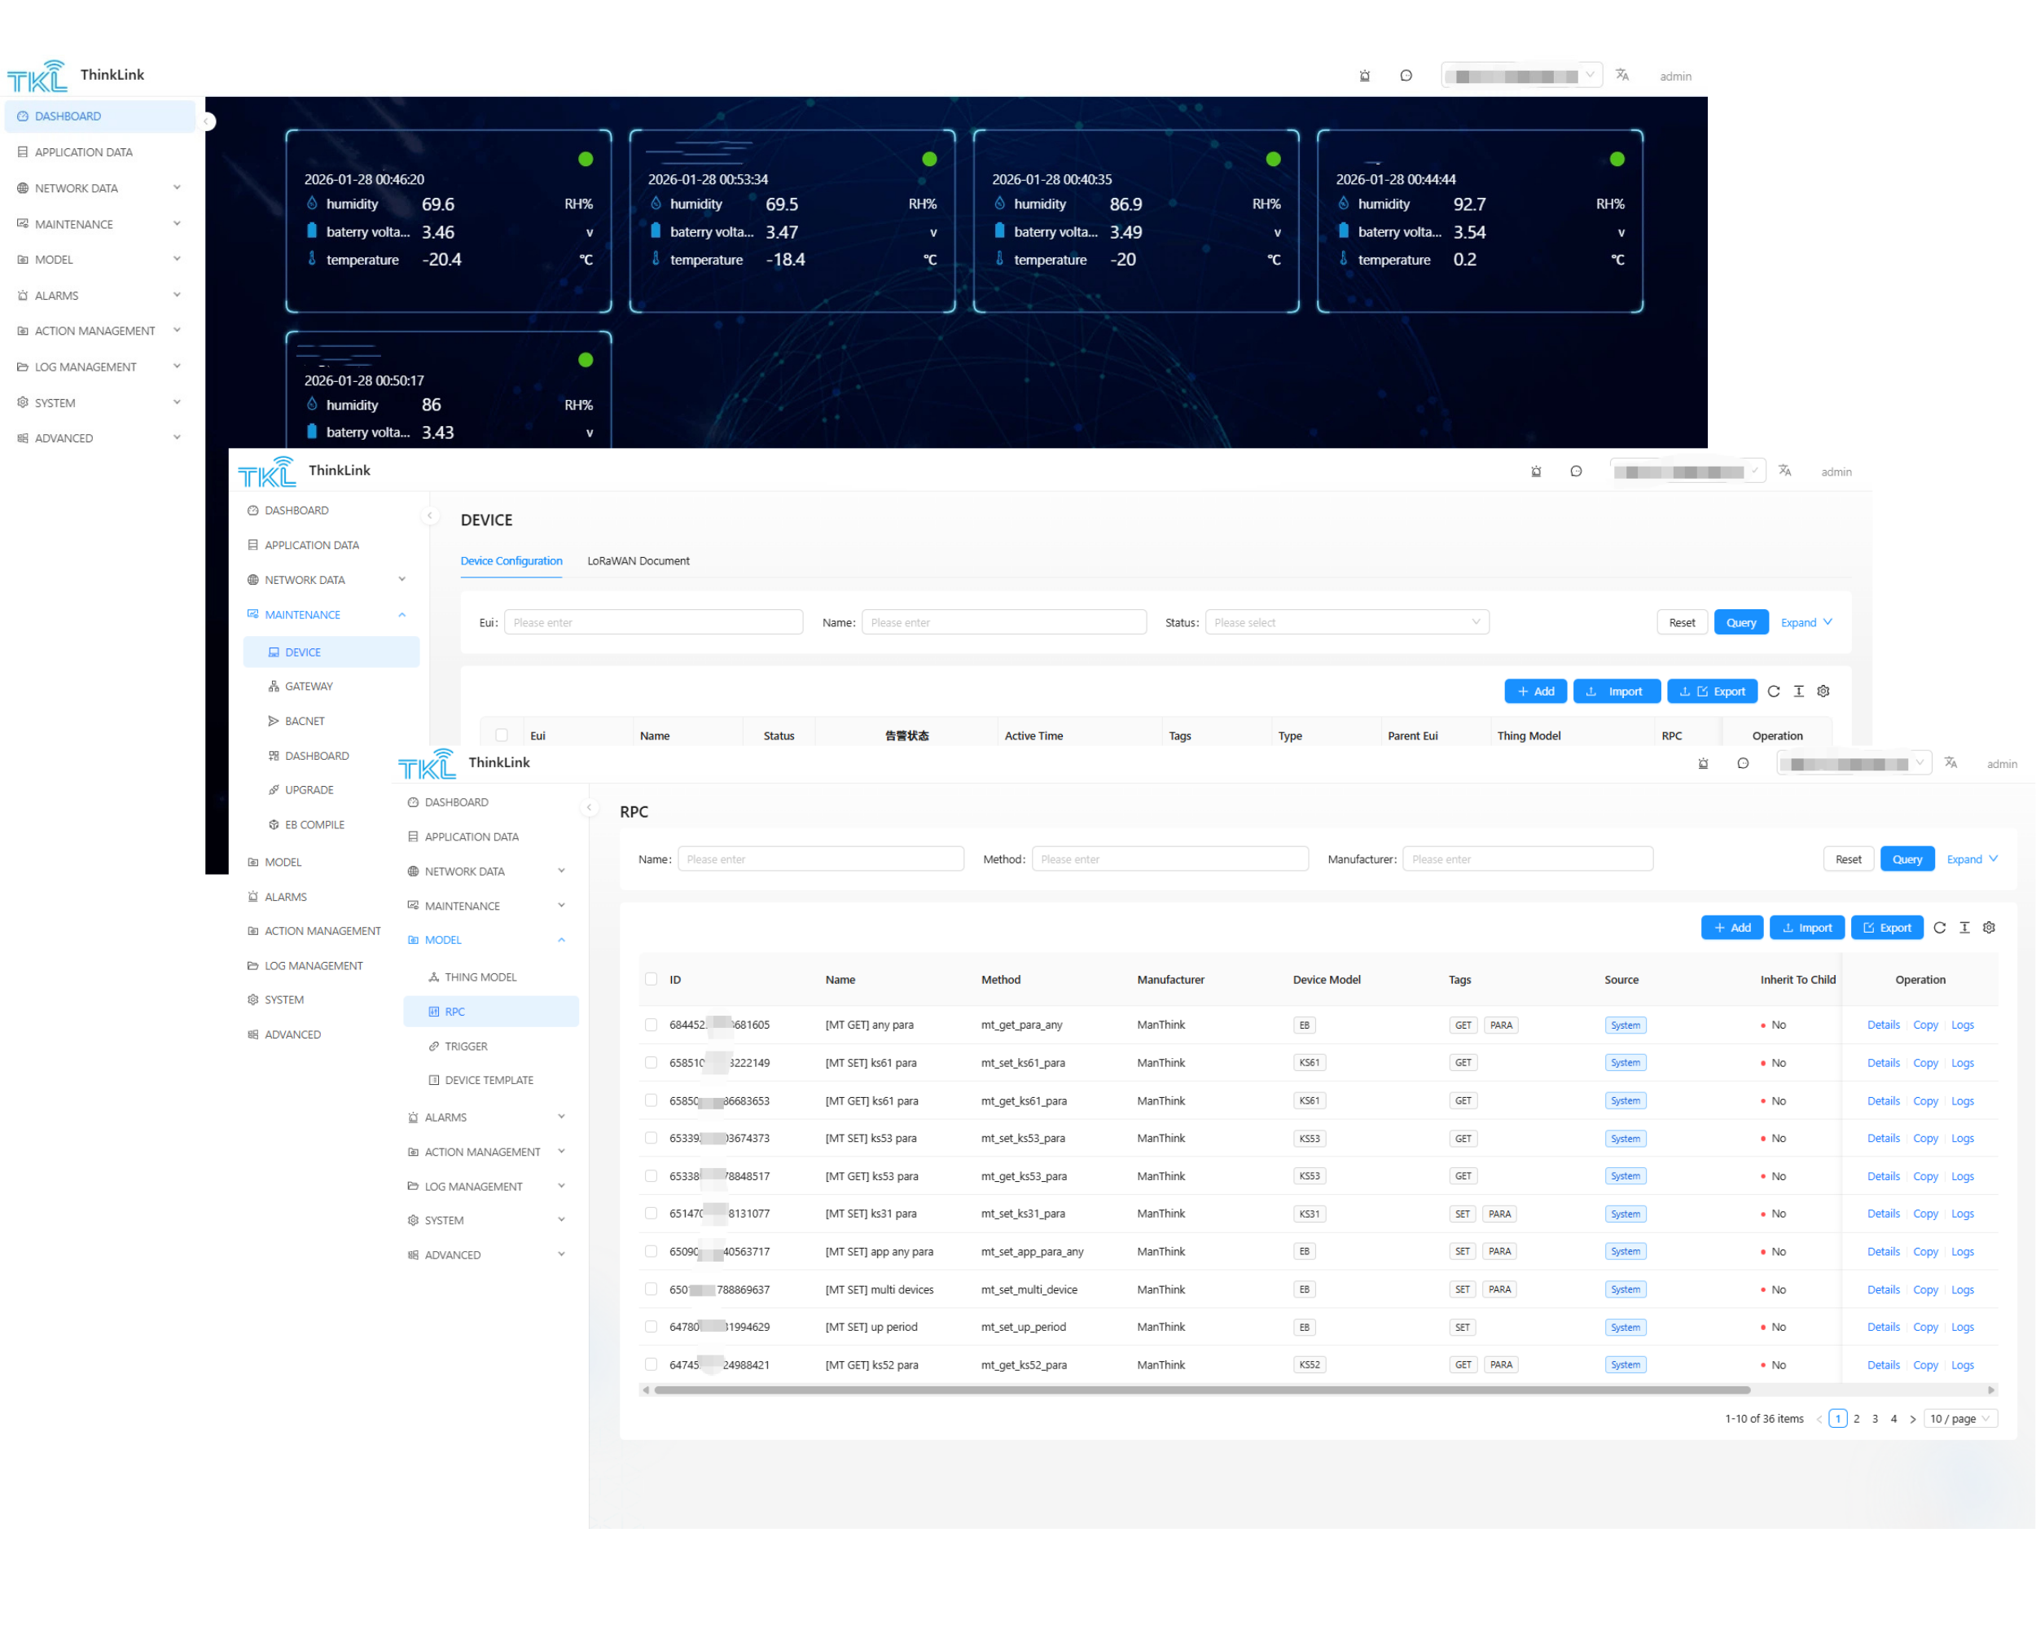Click the language translate icon in the RPC header
Screen dimensions: 2036x1629
pos(1950,763)
